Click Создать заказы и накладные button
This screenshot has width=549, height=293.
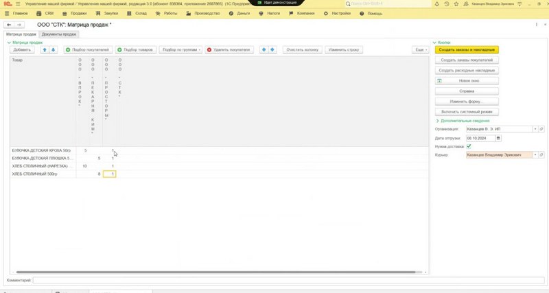467,49
